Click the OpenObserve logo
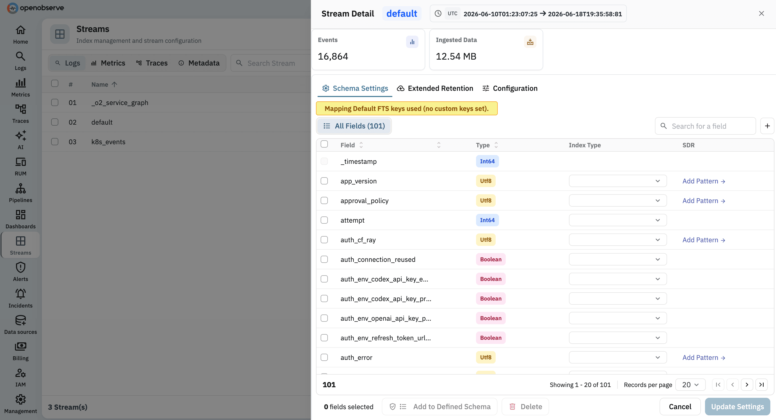This screenshot has height=420, width=776. click(x=36, y=8)
